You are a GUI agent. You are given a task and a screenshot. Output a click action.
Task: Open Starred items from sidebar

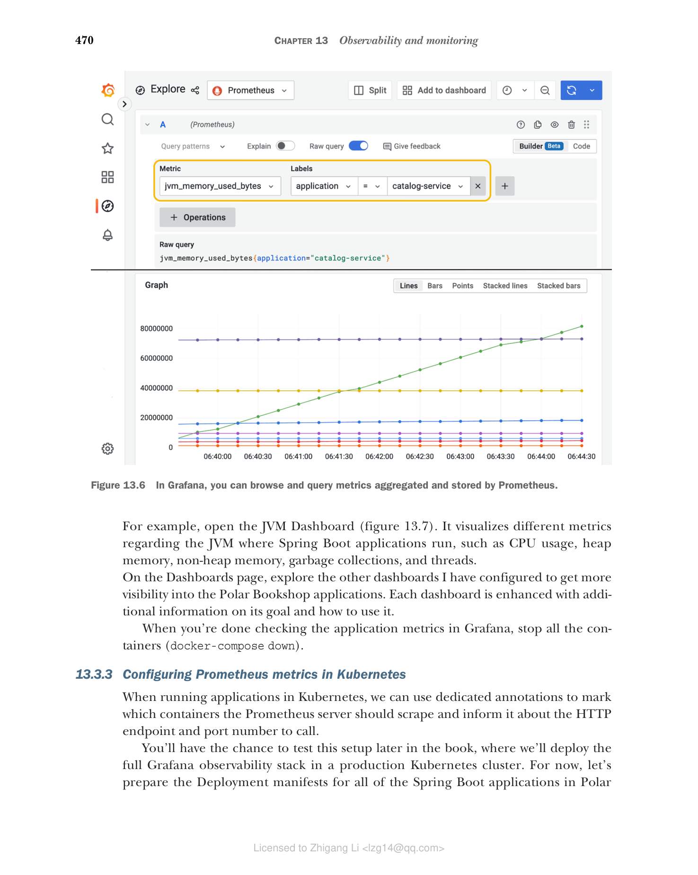(x=108, y=149)
